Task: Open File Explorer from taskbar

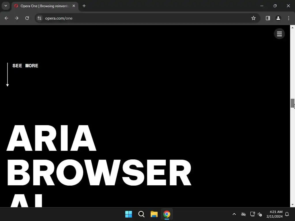Action: pyautogui.click(x=154, y=214)
